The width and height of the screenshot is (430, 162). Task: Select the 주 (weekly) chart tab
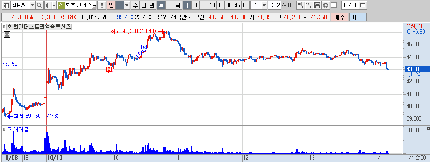pos(135,5)
